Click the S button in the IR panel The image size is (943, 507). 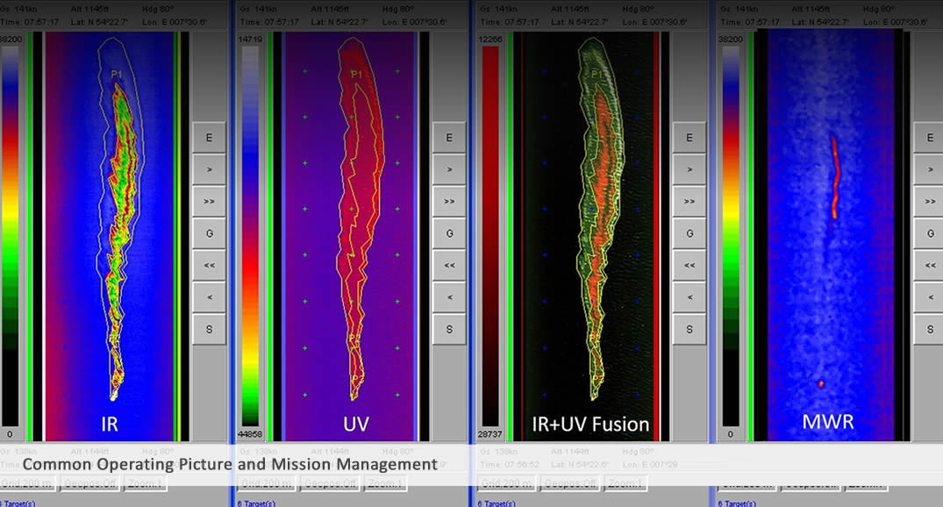tap(209, 329)
